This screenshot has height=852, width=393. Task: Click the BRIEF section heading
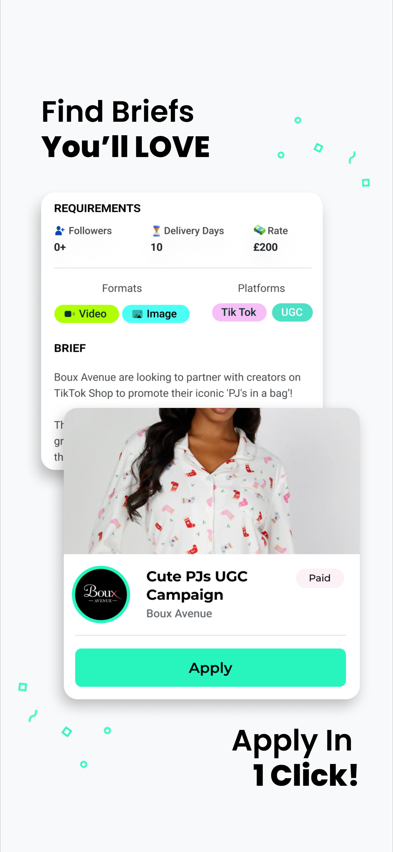(x=70, y=348)
